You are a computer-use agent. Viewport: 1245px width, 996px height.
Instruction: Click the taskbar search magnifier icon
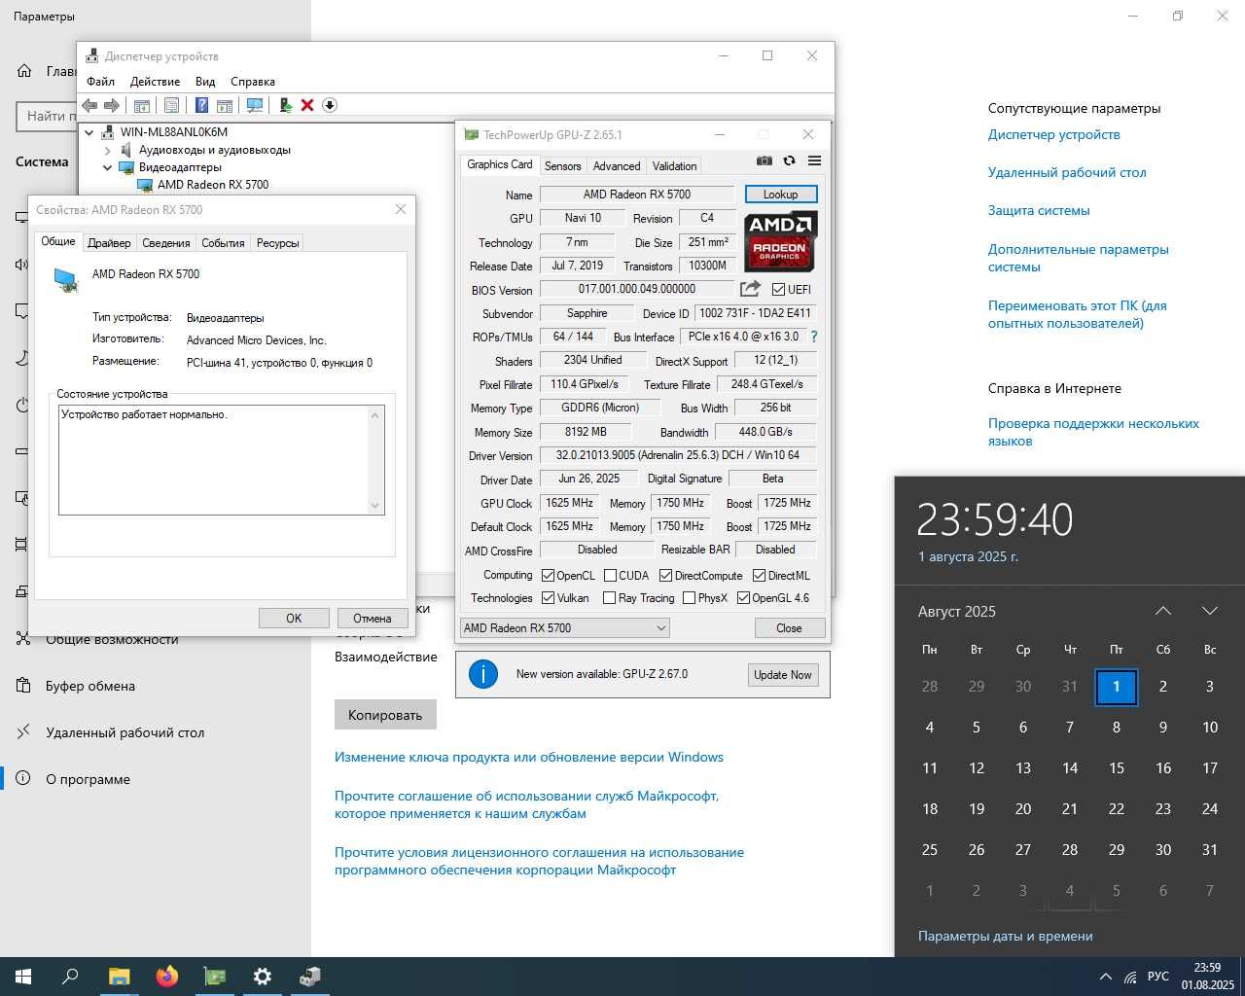click(70, 977)
